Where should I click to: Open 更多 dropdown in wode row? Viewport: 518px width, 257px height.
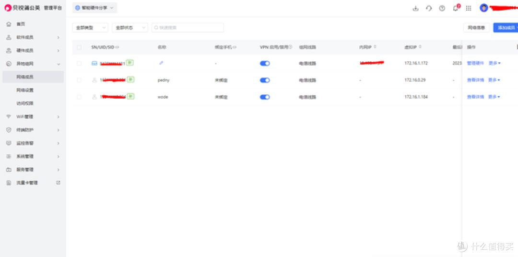494,97
